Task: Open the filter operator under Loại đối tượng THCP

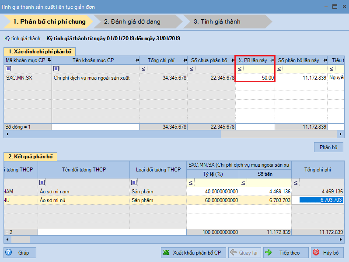Action: click(134, 182)
